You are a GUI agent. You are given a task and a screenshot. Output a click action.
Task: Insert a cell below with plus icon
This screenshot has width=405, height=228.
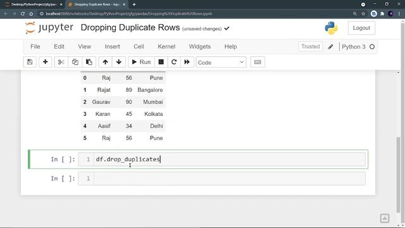(x=45, y=62)
